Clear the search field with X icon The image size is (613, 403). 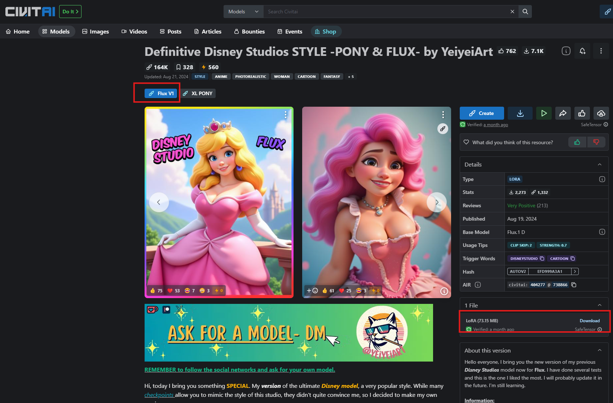(x=512, y=12)
